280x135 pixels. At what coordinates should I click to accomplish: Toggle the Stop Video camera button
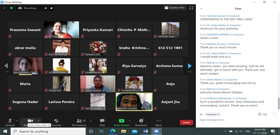[30, 121]
